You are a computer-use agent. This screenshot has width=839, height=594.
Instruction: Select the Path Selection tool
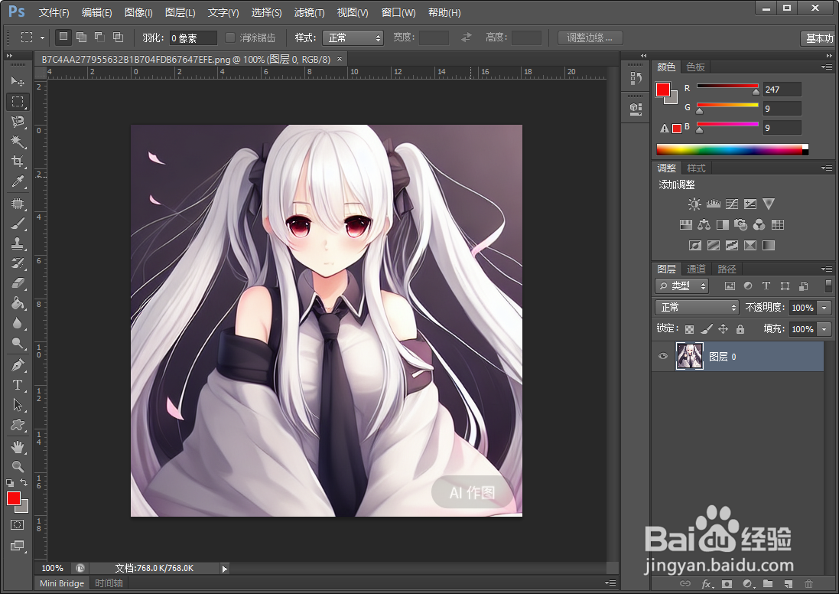pyautogui.click(x=18, y=405)
